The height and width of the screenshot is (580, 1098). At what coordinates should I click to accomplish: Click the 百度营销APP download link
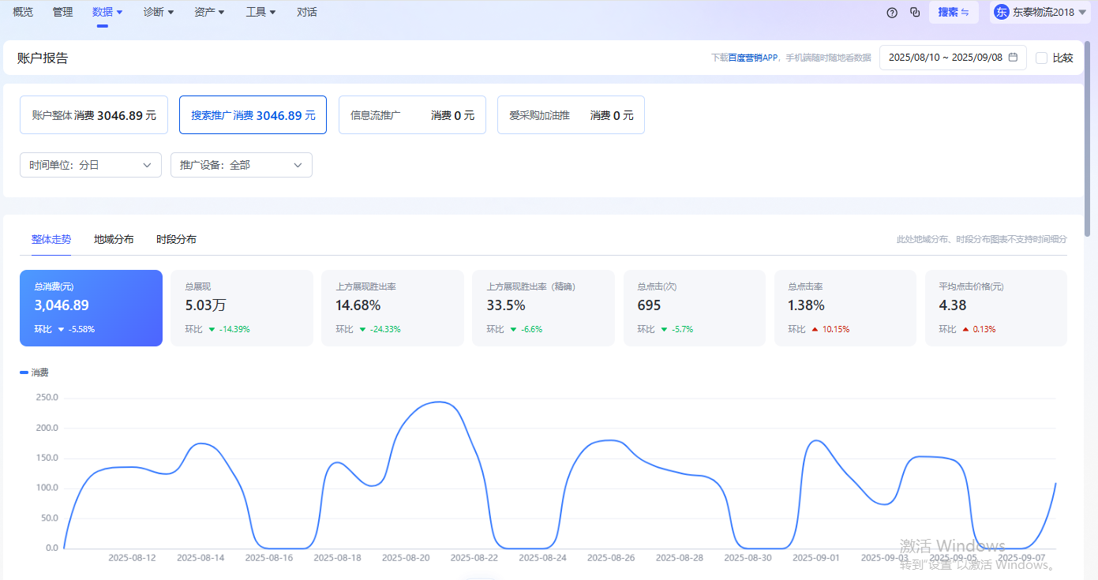(753, 58)
